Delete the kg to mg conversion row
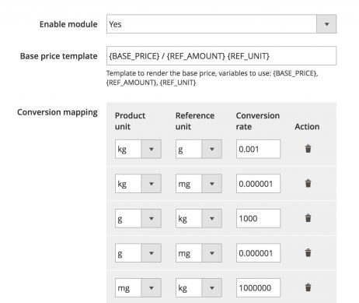359x303 pixels. pyautogui.click(x=308, y=183)
